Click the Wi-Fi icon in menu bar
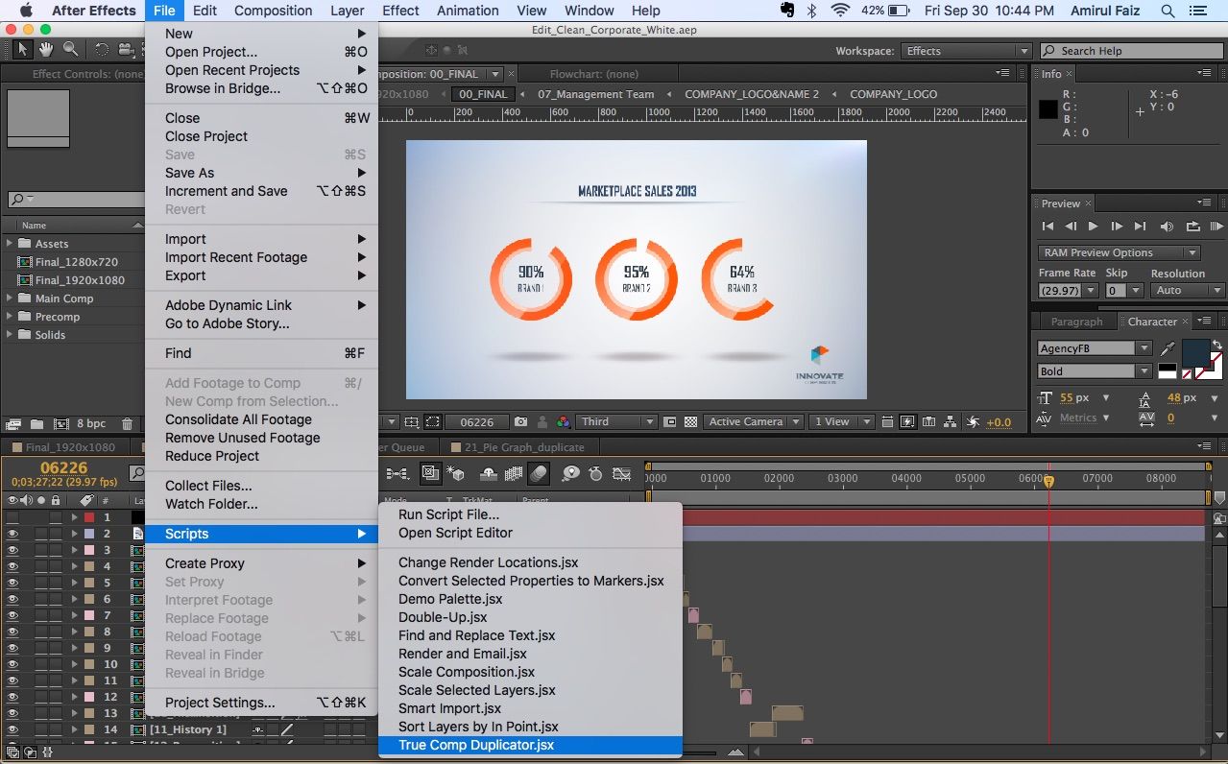This screenshot has width=1228, height=764. pyautogui.click(x=841, y=11)
